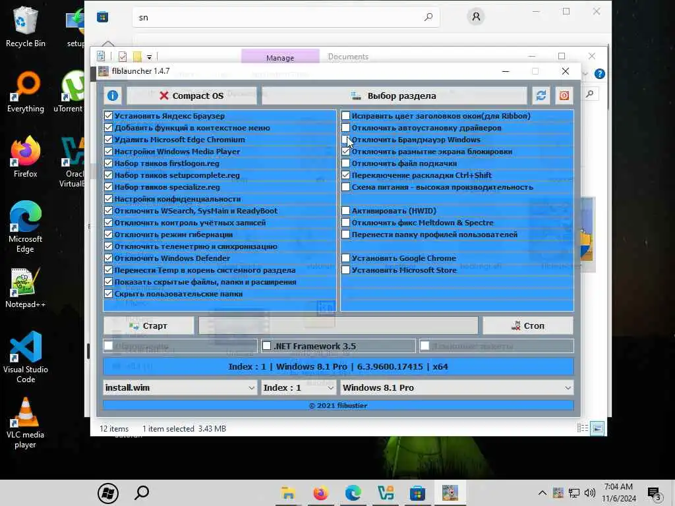Click the Выбор раздела button

[x=394, y=96]
